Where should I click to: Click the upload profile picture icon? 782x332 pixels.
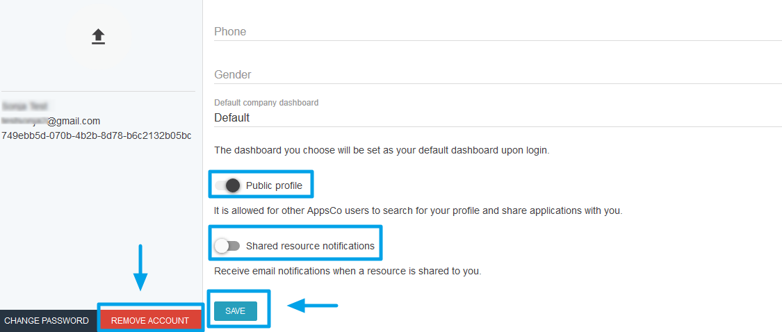[x=98, y=36]
